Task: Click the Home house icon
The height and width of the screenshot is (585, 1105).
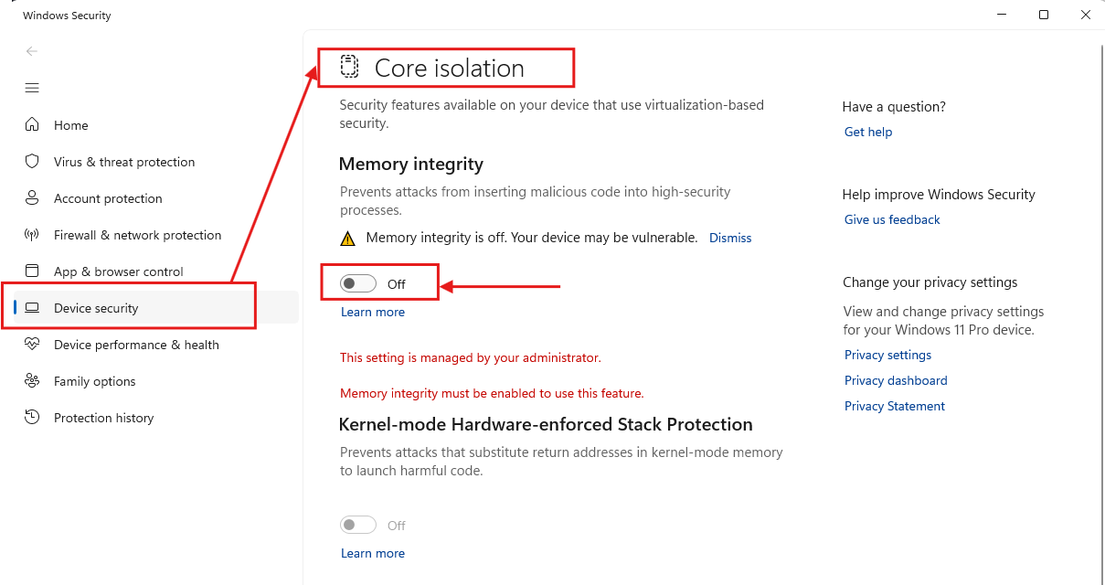Action: point(32,125)
